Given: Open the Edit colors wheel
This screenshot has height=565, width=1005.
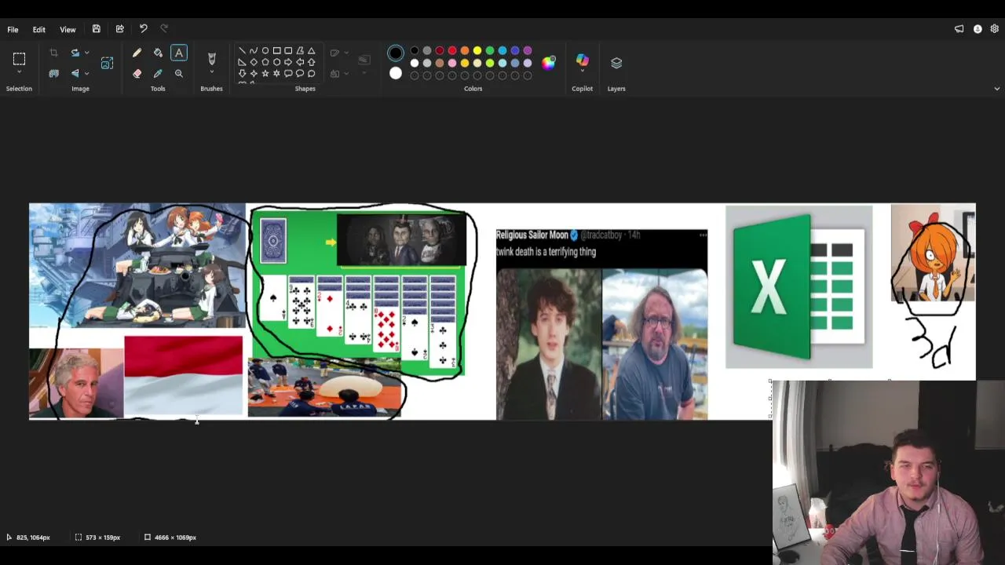Looking at the screenshot, I should [x=548, y=63].
